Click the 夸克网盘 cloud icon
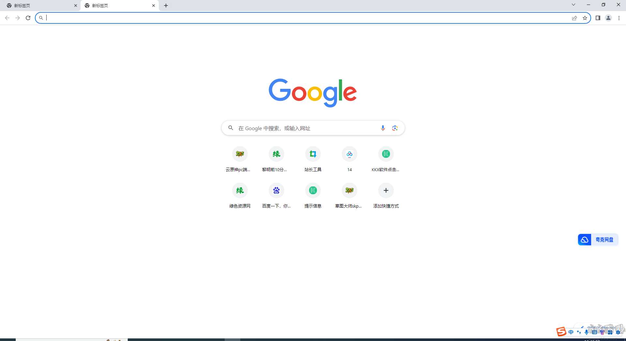626x341 pixels. [x=585, y=239]
